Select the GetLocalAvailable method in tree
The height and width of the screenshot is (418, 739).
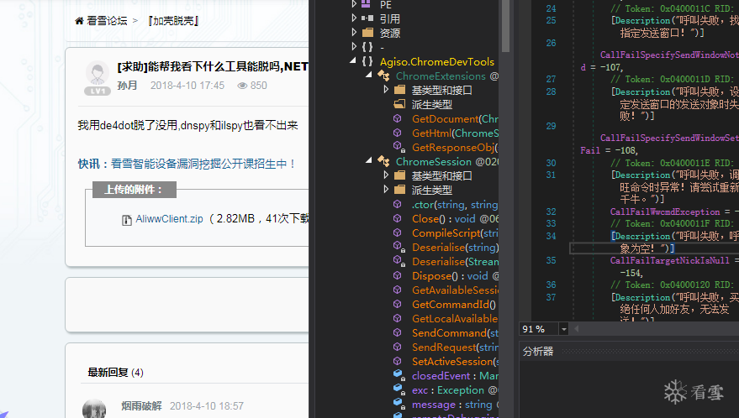click(454, 319)
